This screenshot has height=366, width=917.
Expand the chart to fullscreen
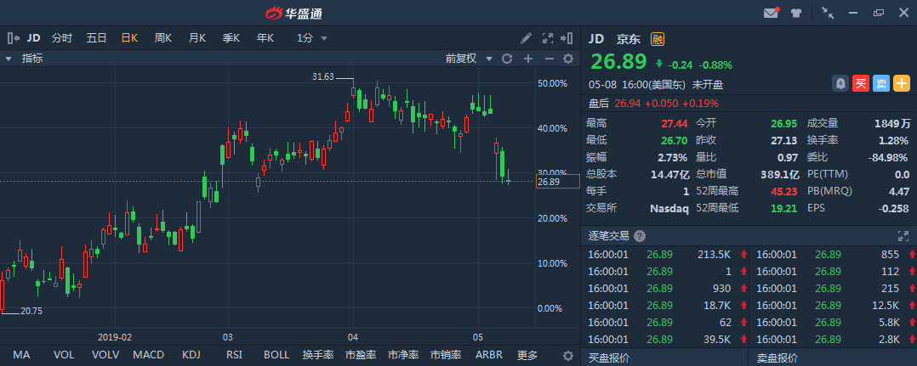coord(547,38)
